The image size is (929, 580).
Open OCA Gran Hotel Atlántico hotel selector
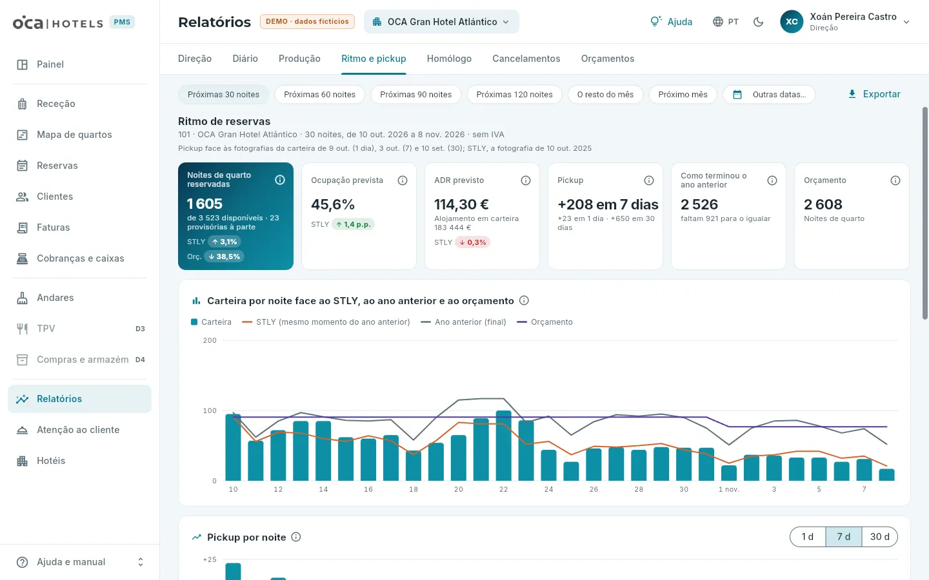click(441, 22)
